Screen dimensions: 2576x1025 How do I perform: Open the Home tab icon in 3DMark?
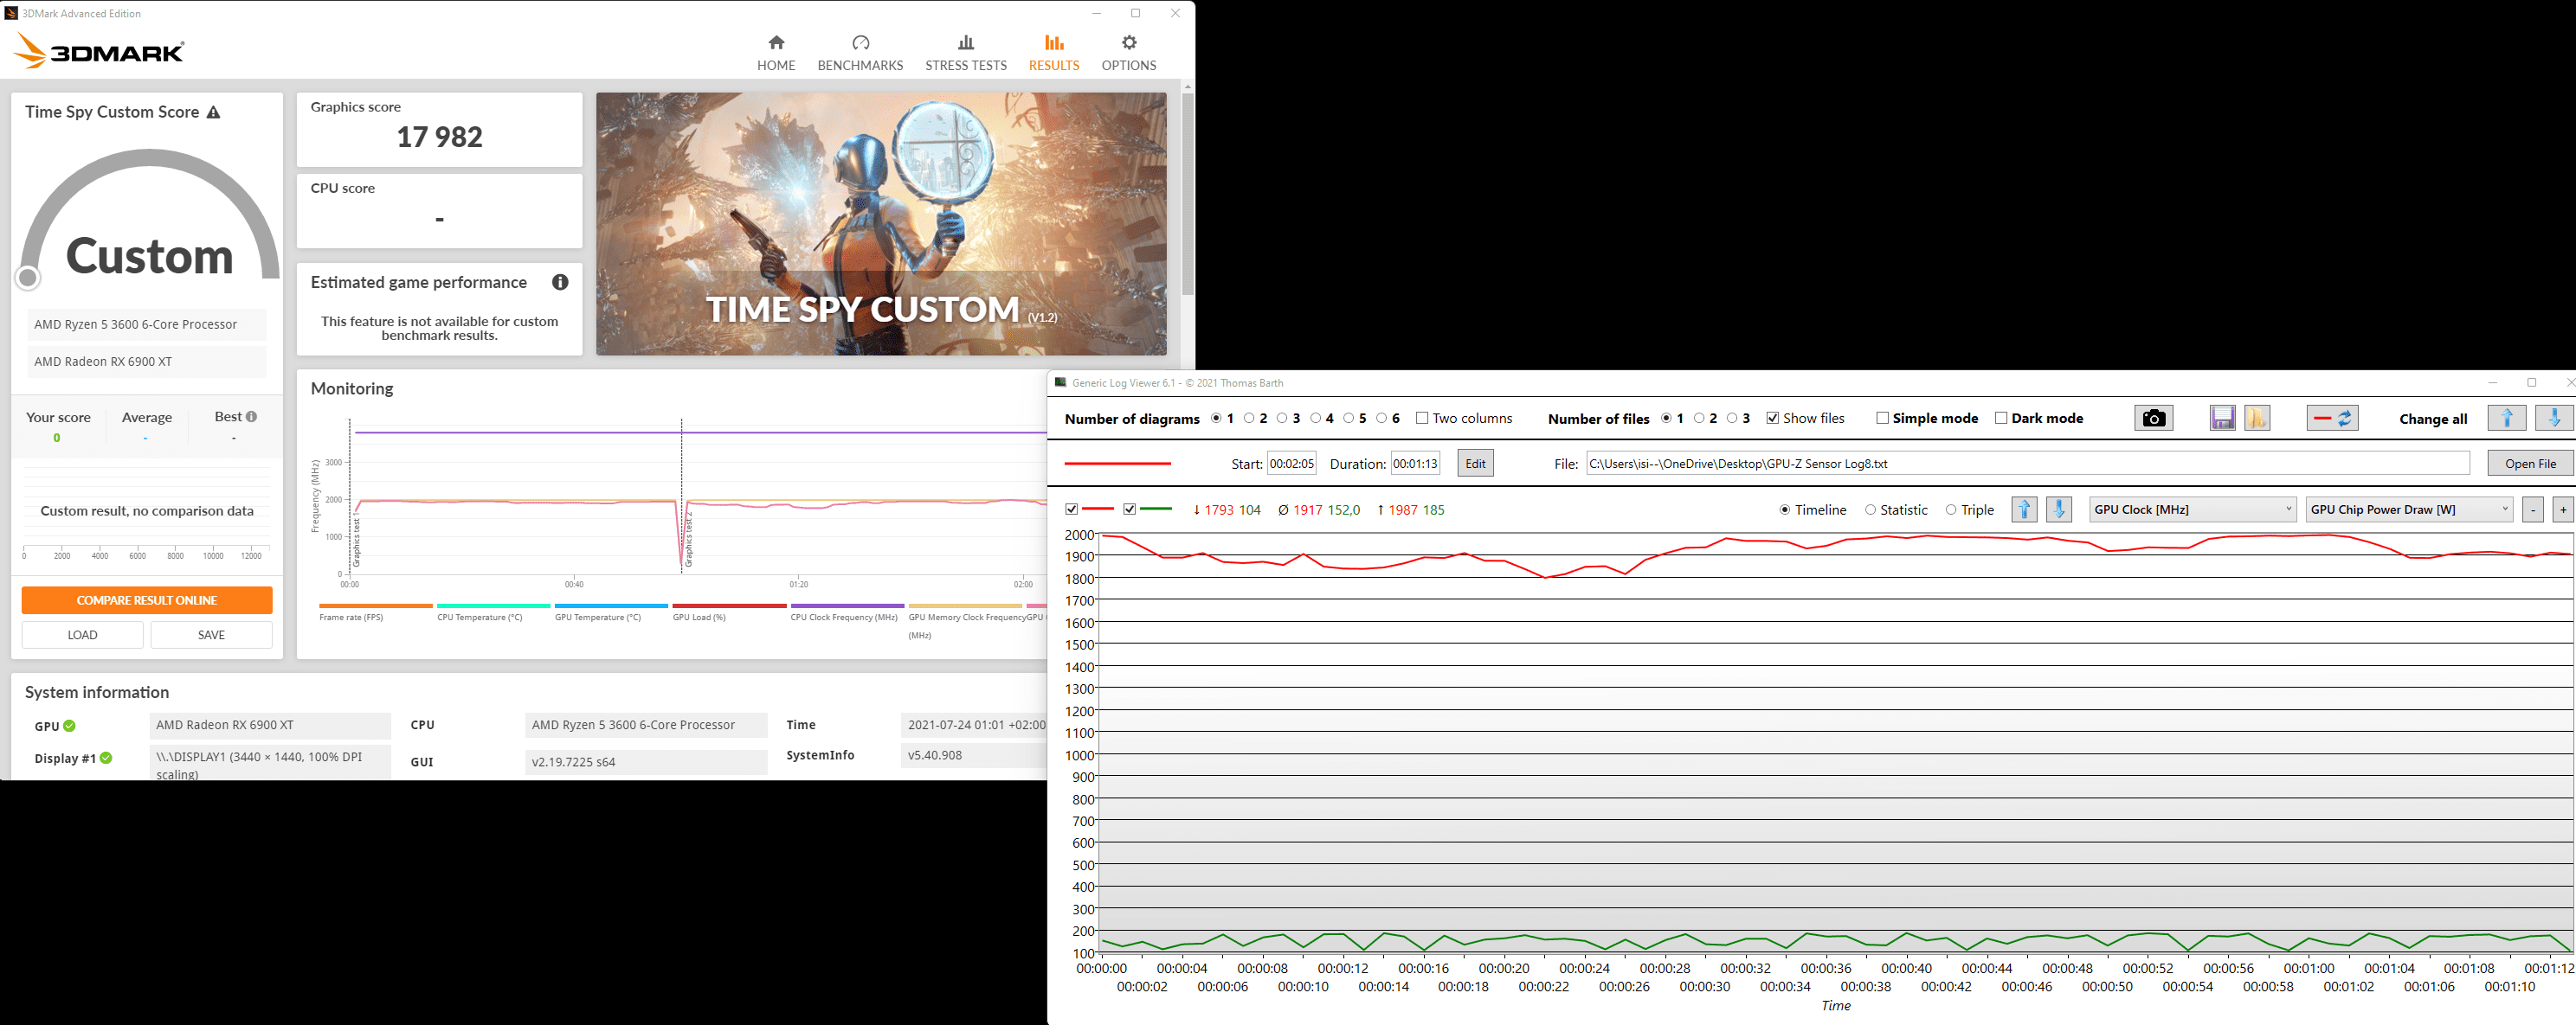(x=776, y=42)
